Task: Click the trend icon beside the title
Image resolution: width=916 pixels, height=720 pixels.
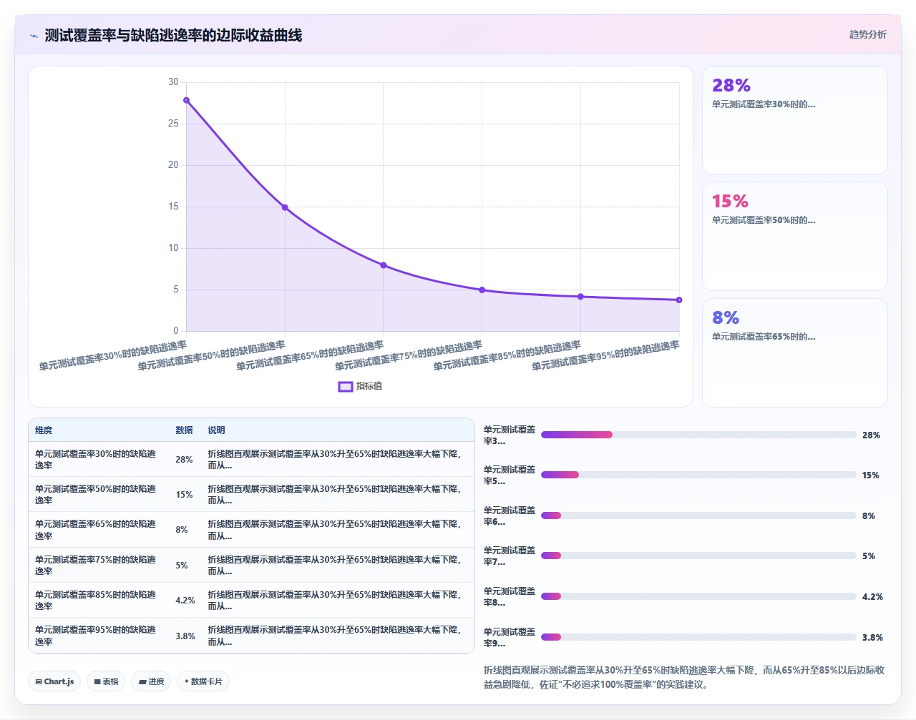Action: [x=34, y=36]
